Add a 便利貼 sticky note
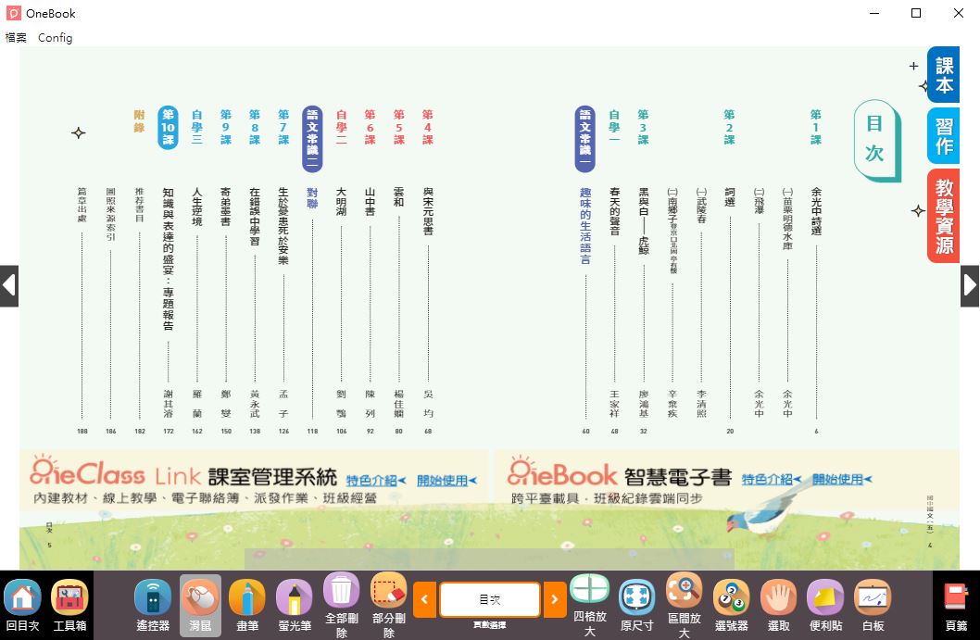 825,605
